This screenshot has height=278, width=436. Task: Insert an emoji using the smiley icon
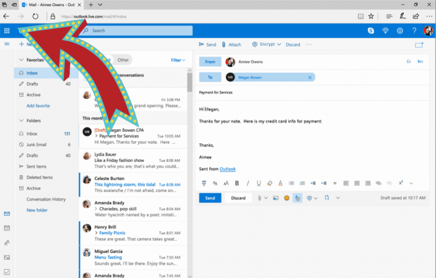coord(287,198)
